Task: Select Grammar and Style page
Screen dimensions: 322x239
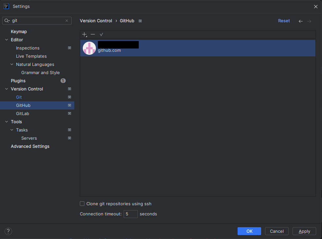Action: [x=41, y=72]
